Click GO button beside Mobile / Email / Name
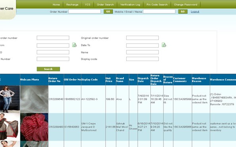The width and height of the screenshot is (236, 147). (183, 11)
